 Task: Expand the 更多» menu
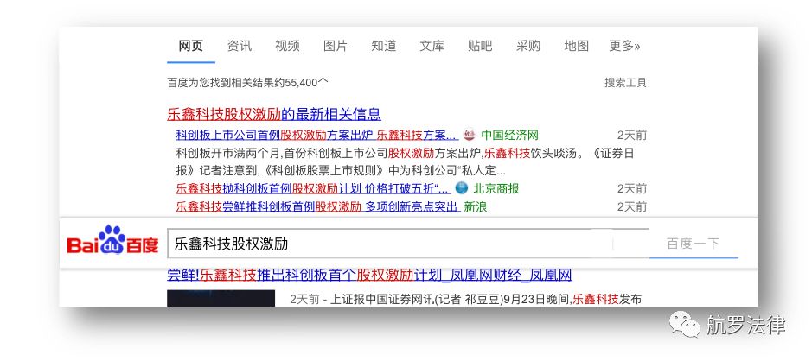click(624, 46)
